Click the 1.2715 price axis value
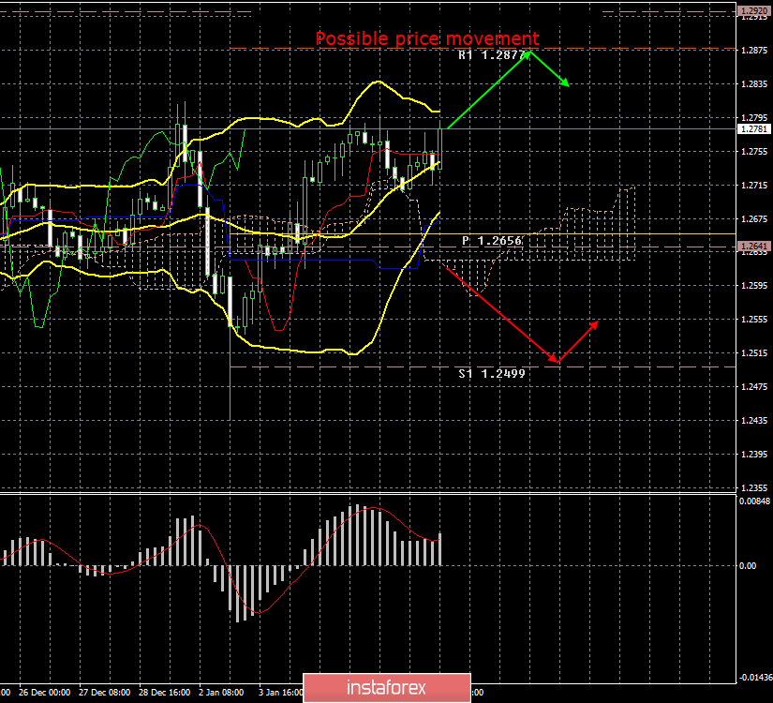The width and height of the screenshot is (773, 703). [754, 185]
